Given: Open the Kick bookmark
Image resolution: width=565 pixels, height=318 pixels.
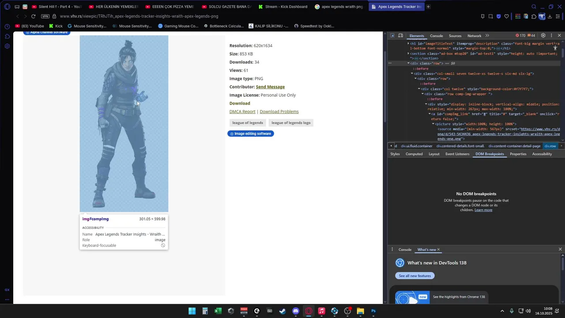Looking at the screenshot, I should click(56, 26).
